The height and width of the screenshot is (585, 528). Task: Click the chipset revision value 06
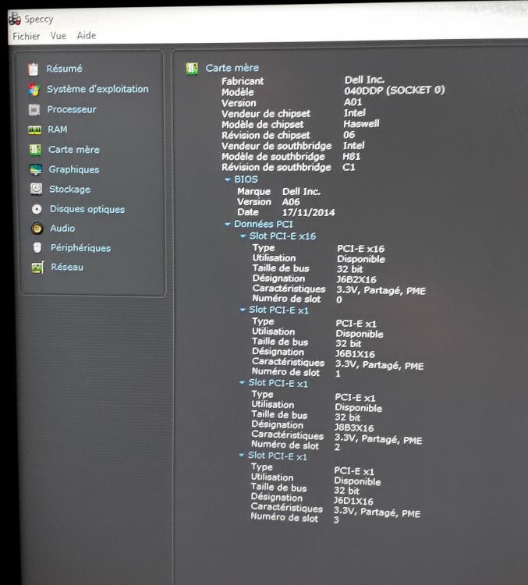[349, 134]
